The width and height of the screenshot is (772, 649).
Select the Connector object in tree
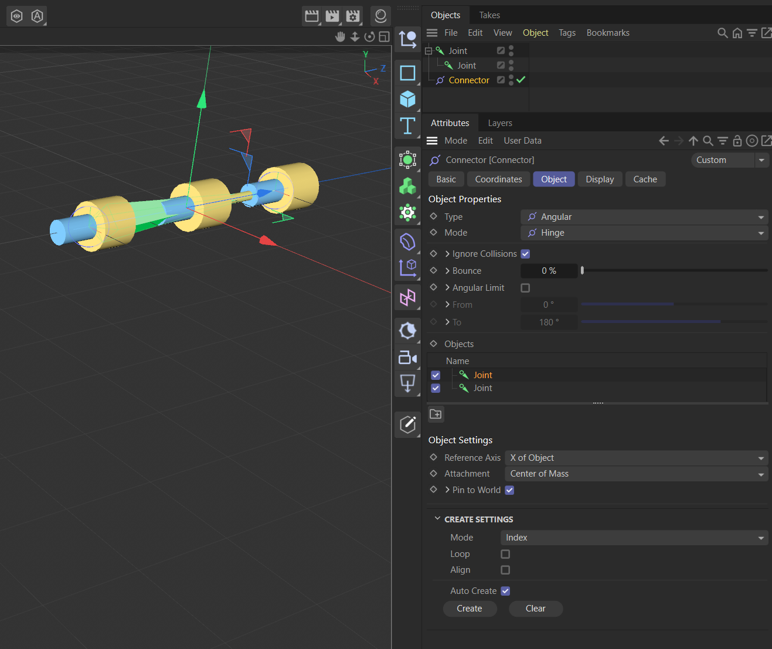click(469, 80)
